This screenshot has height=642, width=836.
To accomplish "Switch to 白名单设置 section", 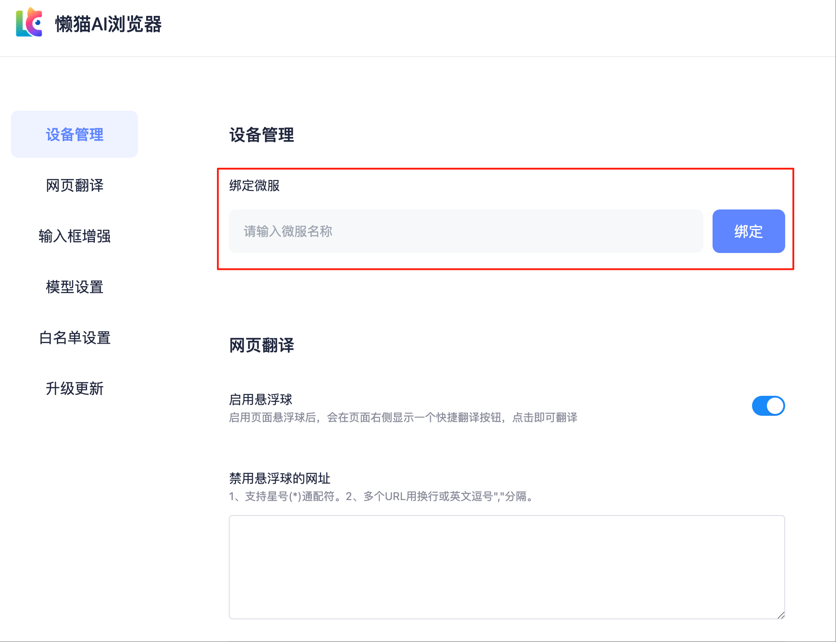I will point(74,337).
